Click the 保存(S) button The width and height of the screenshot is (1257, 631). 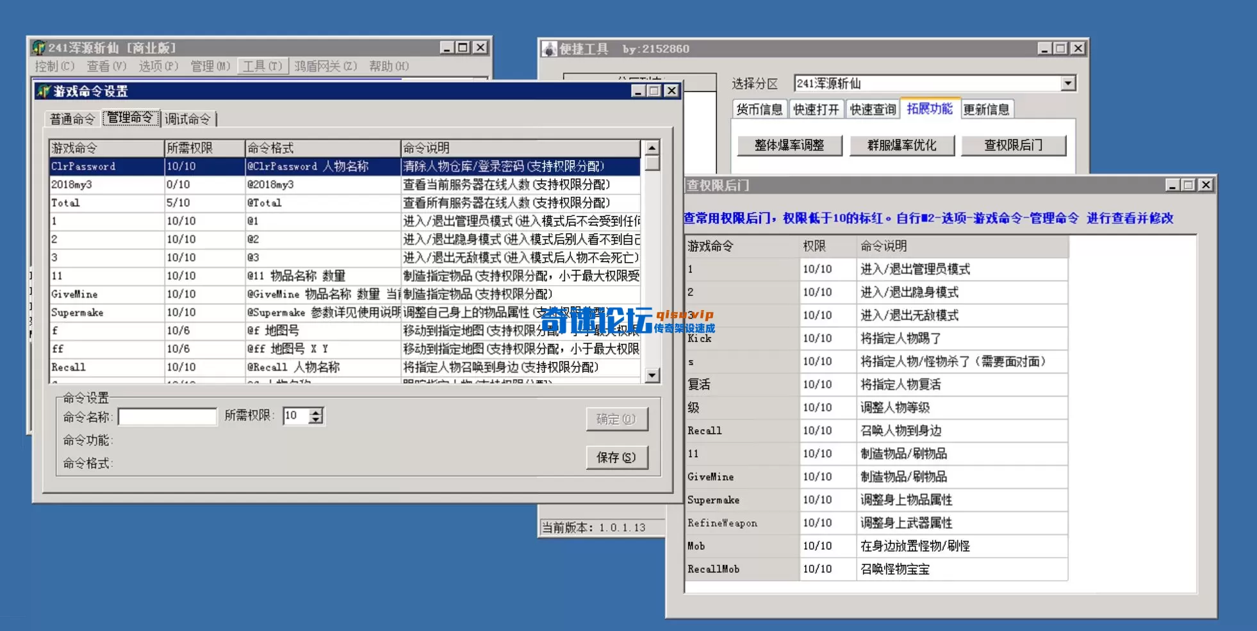tap(616, 457)
